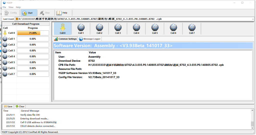Click the Cell 2 icon in progress list
The height and width of the screenshot is (135, 256).
coord(5,45)
